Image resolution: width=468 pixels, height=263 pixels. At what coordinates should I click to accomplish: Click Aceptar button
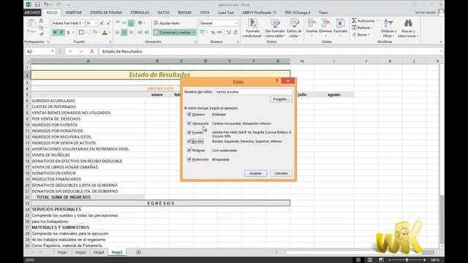coord(255,173)
